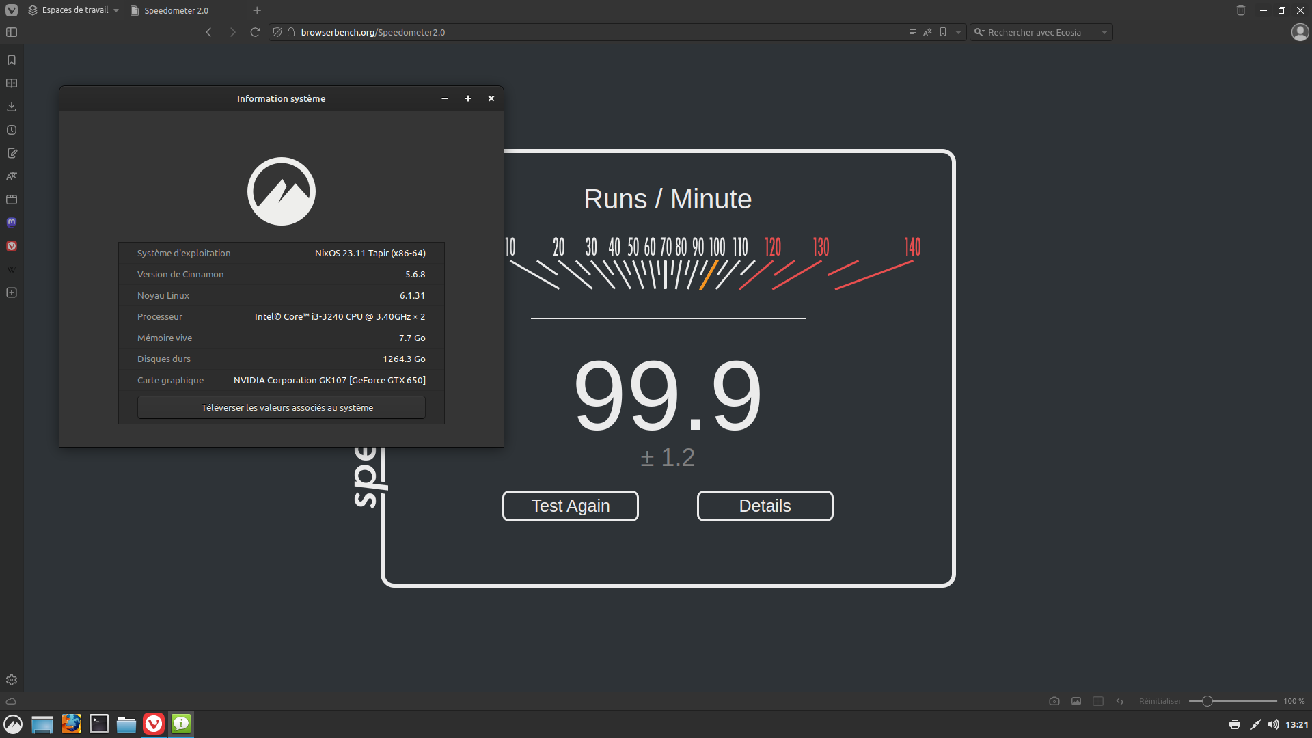Open network connection tray icon
1312x738 pixels.
1255,725
